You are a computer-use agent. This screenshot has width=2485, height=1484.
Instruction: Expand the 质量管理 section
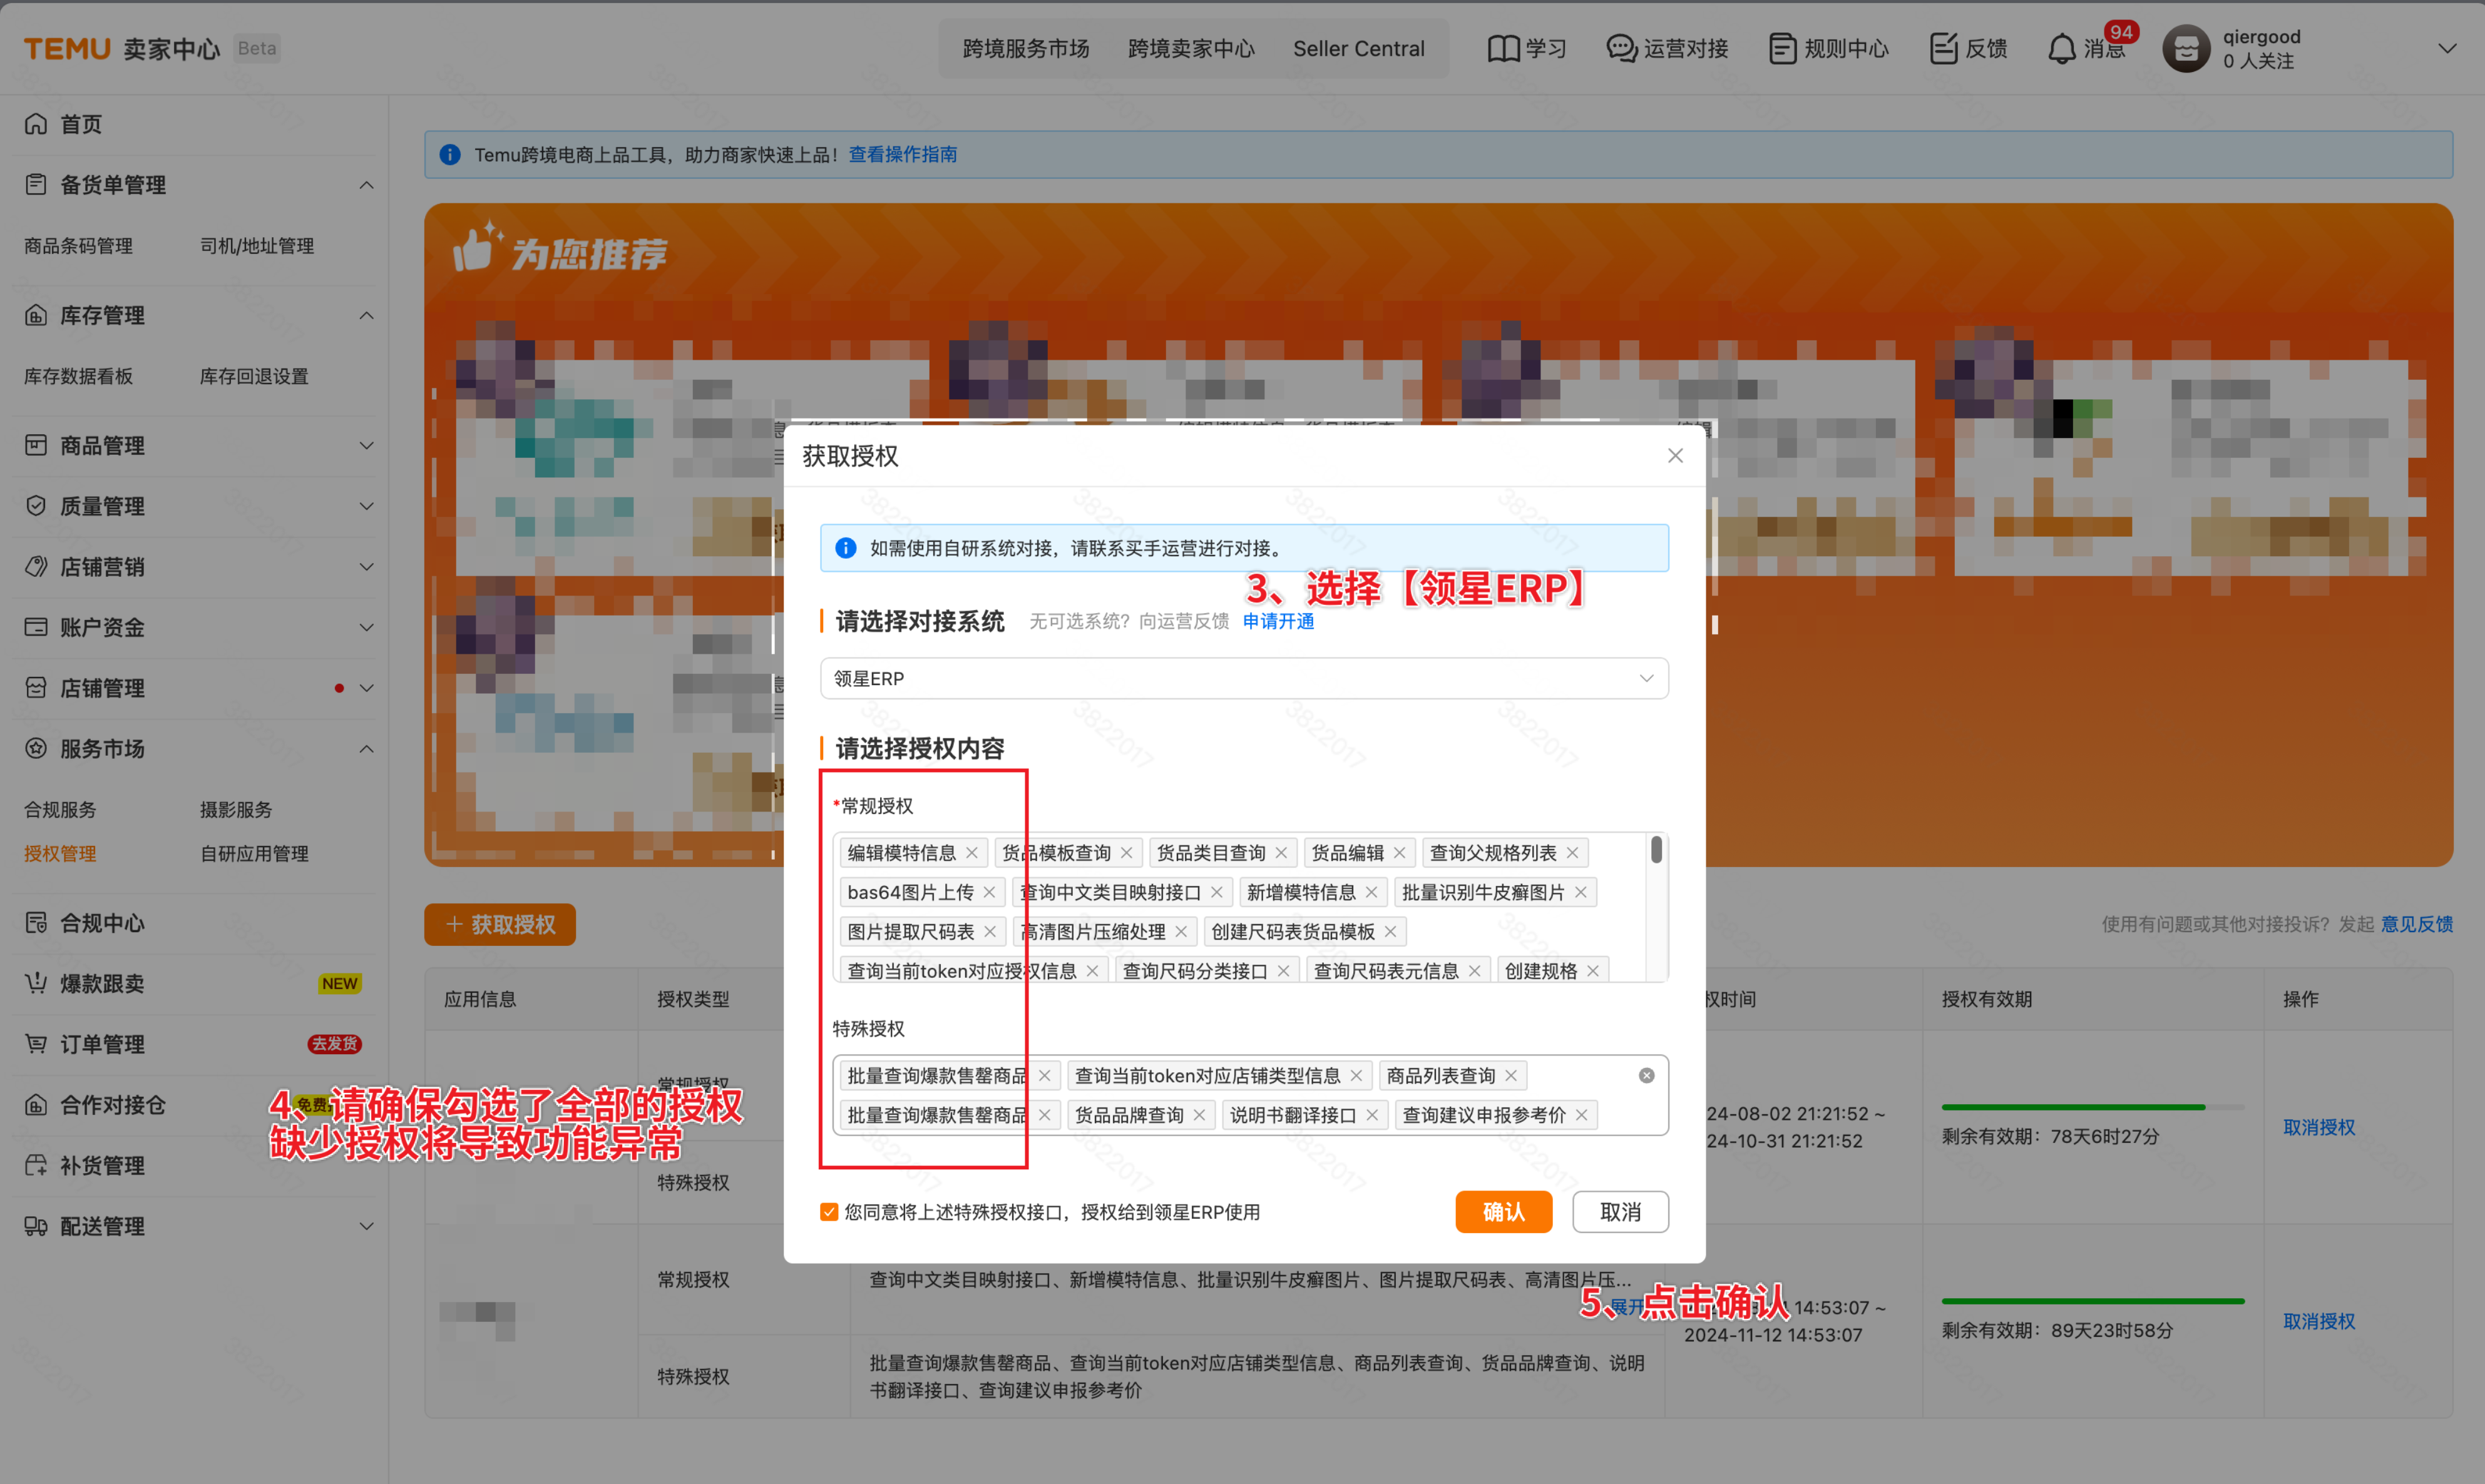(x=367, y=507)
